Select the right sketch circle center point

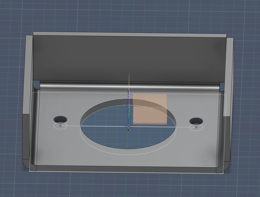[196, 127]
